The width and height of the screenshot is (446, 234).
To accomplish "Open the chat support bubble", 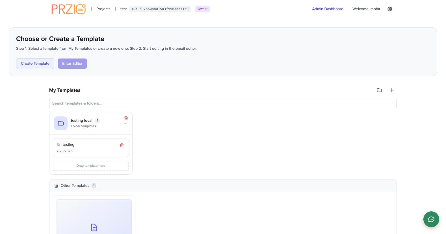I will click(x=431, y=219).
